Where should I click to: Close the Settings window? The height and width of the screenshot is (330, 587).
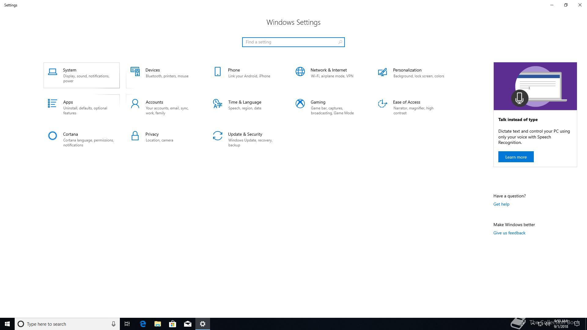[x=580, y=5]
